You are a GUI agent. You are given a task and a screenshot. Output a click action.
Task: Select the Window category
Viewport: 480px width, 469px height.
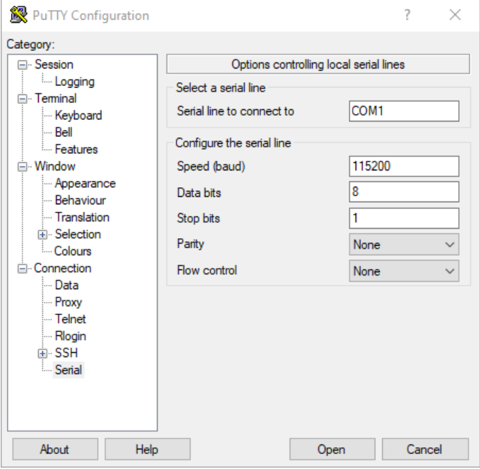click(x=55, y=166)
